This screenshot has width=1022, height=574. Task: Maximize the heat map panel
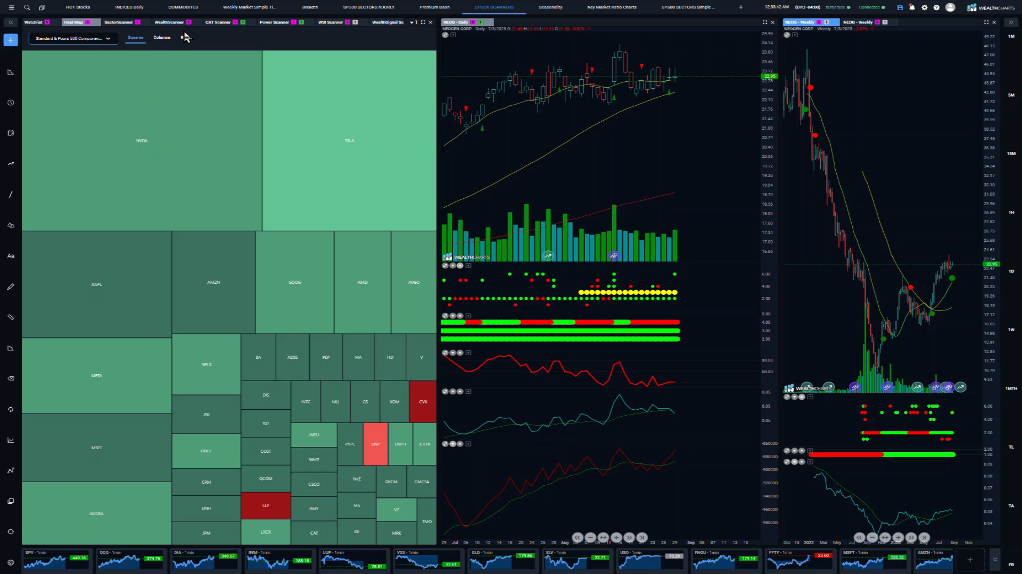pyautogui.click(x=423, y=22)
